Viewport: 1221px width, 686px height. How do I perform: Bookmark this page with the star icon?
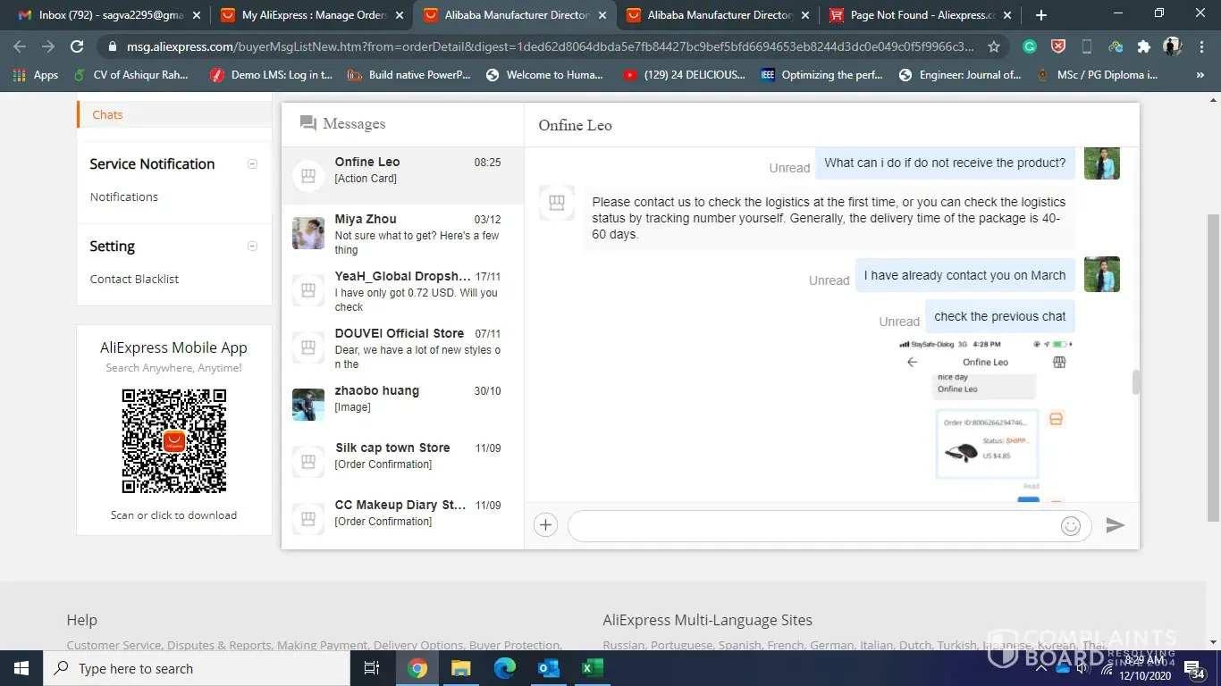click(x=994, y=46)
